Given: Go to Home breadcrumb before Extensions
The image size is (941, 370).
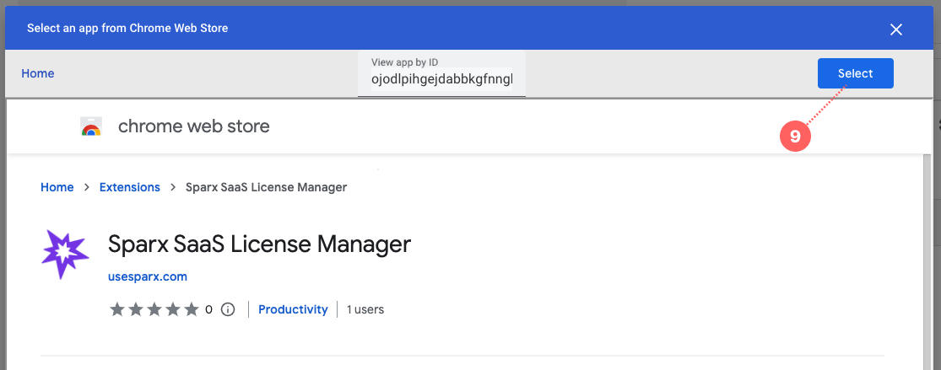Looking at the screenshot, I should pyautogui.click(x=57, y=187).
